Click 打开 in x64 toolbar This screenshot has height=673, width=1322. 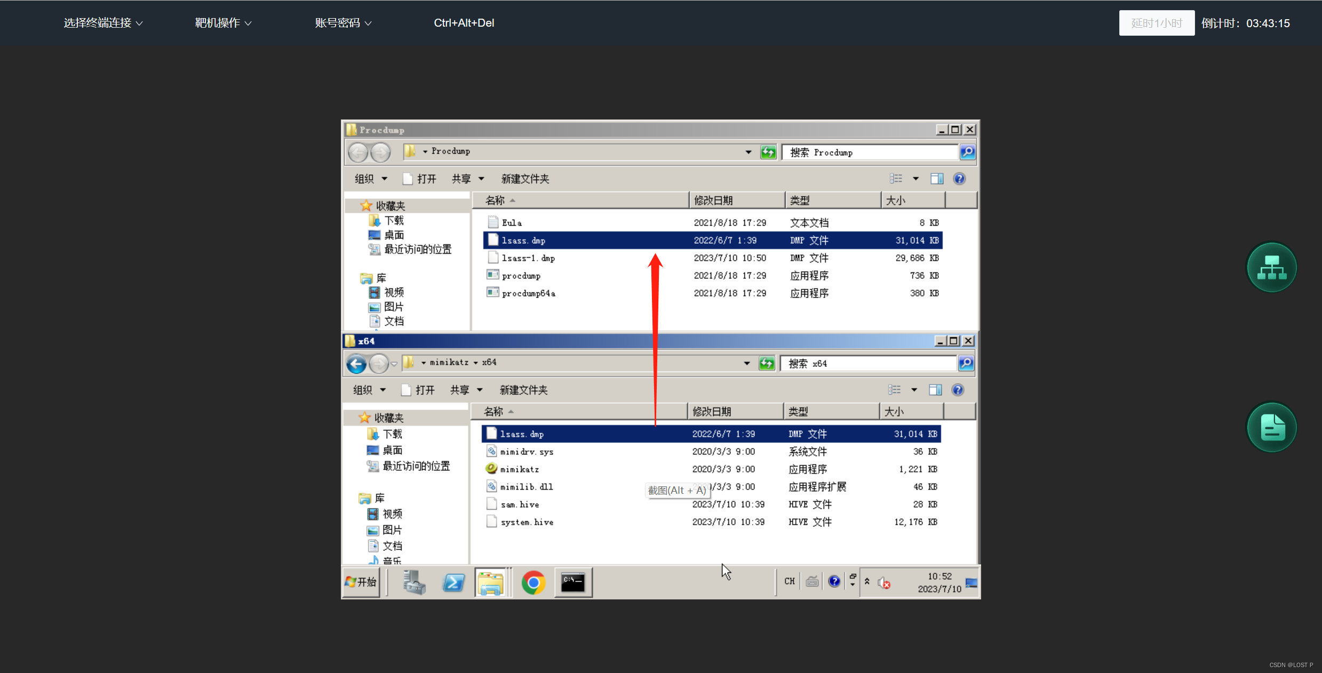click(418, 390)
